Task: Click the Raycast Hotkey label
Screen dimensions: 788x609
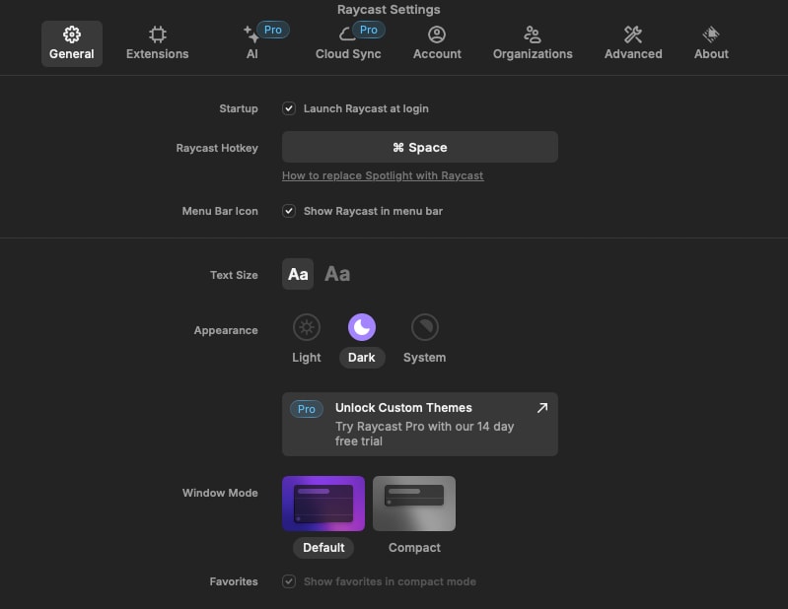Action: coord(217,148)
